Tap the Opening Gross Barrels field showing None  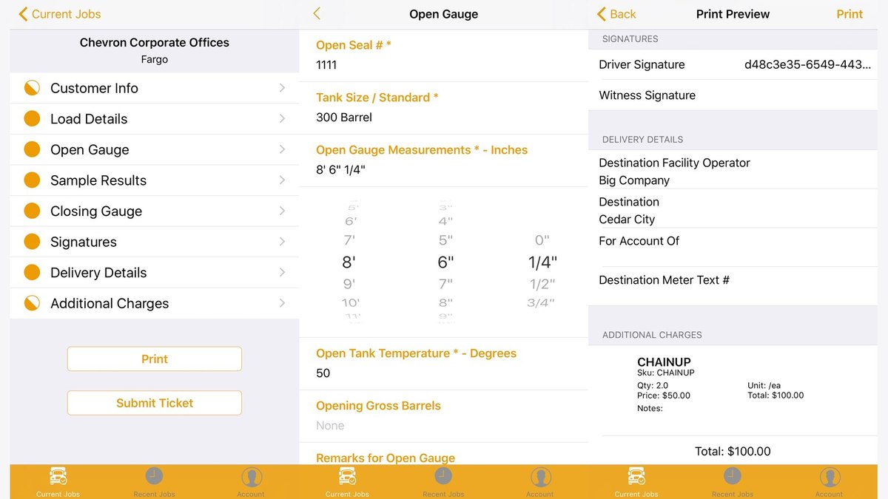(x=444, y=416)
